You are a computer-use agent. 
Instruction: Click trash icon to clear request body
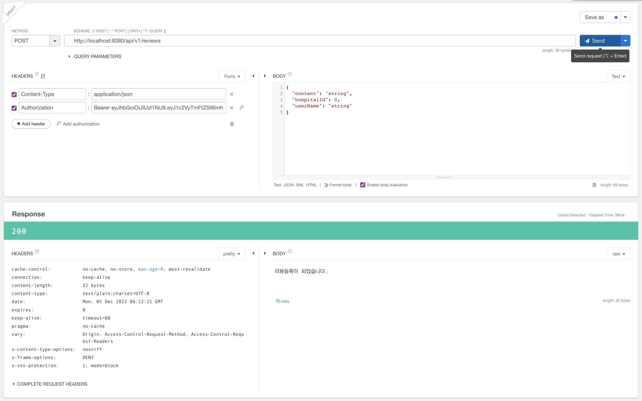594,185
